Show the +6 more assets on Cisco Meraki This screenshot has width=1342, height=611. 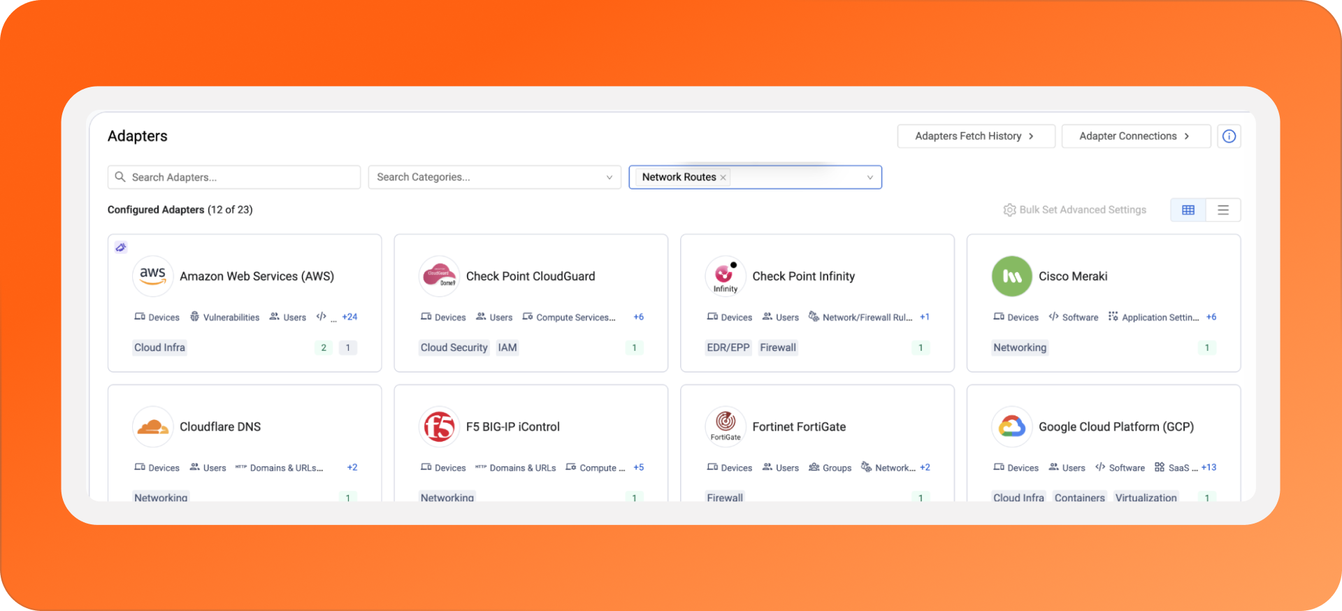click(1211, 317)
